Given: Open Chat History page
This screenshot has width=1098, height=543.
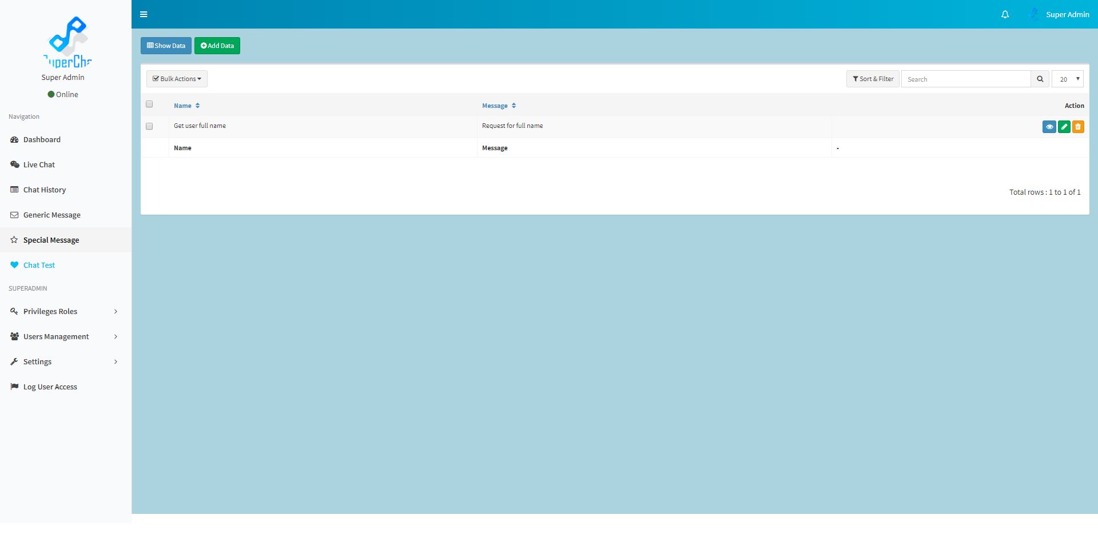Looking at the screenshot, I should [66, 190].
